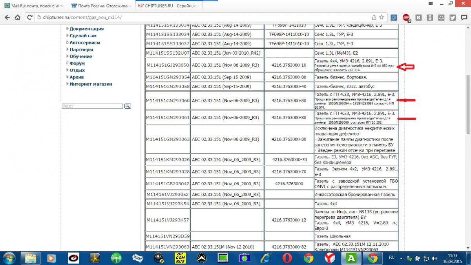Screen dimensions: 471x265
Task: Click the smiley face extension icon
Action: 442,18
